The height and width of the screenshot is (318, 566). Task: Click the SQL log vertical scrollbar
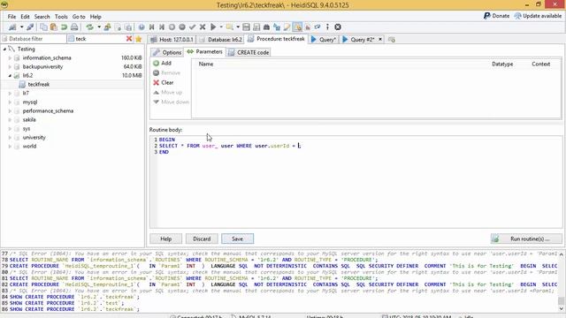pos(561,281)
